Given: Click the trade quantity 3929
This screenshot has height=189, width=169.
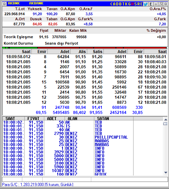Looking at the screenshot, I should 59,152.
